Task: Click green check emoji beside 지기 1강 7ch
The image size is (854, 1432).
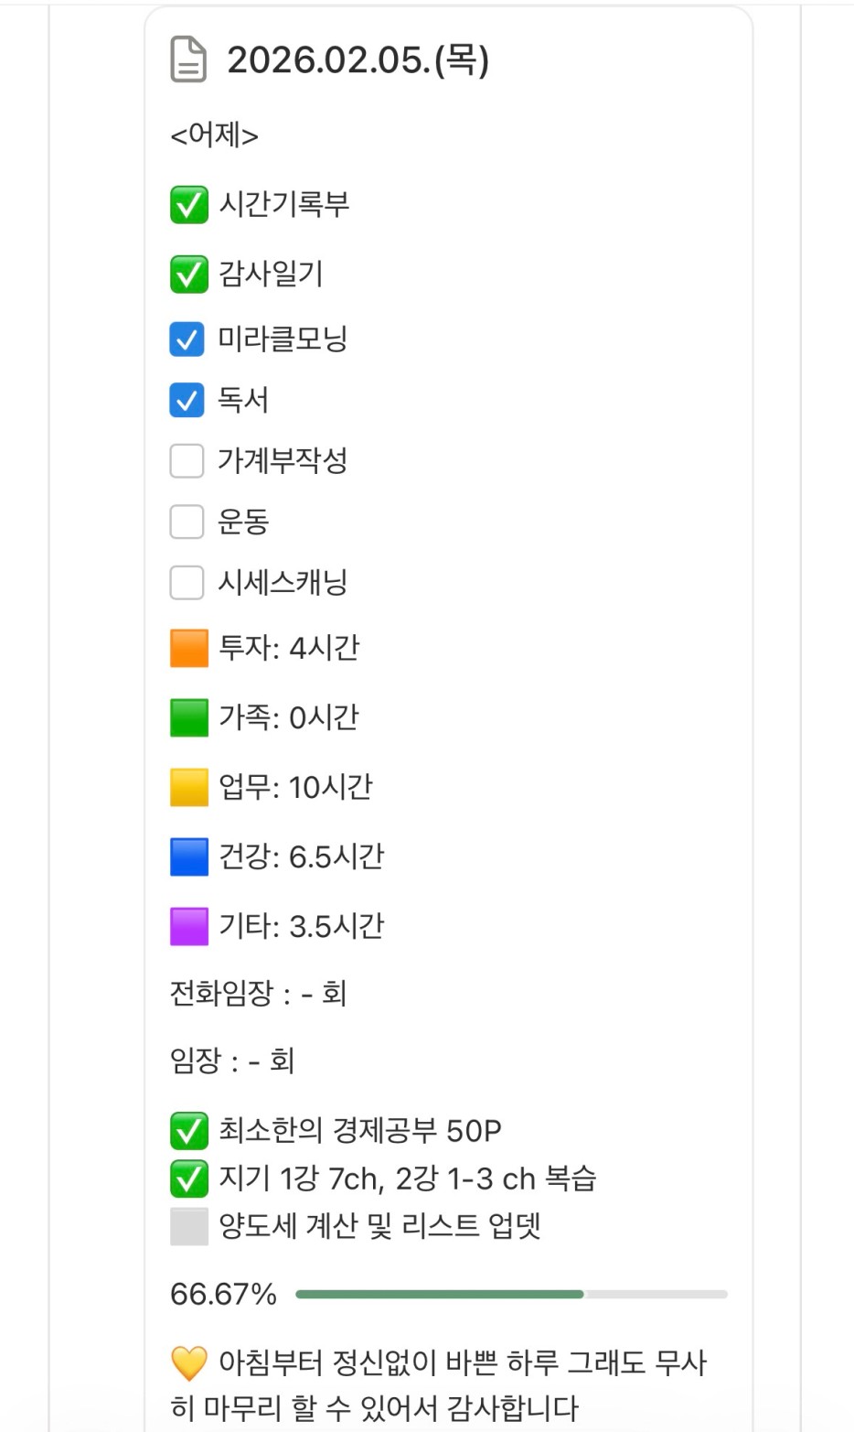Action: click(188, 1179)
